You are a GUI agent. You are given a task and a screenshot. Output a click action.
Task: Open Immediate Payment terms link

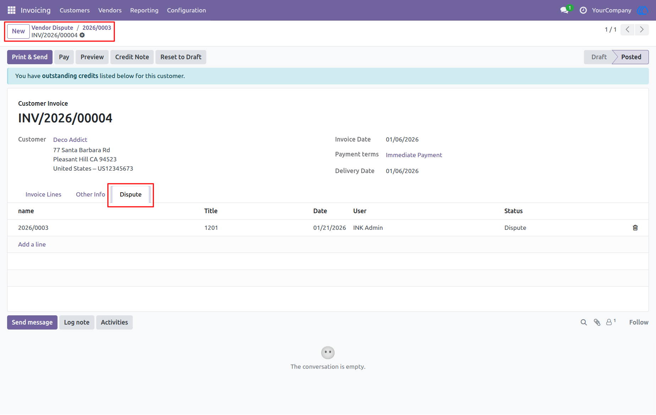pyautogui.click(x=414, y=155)
